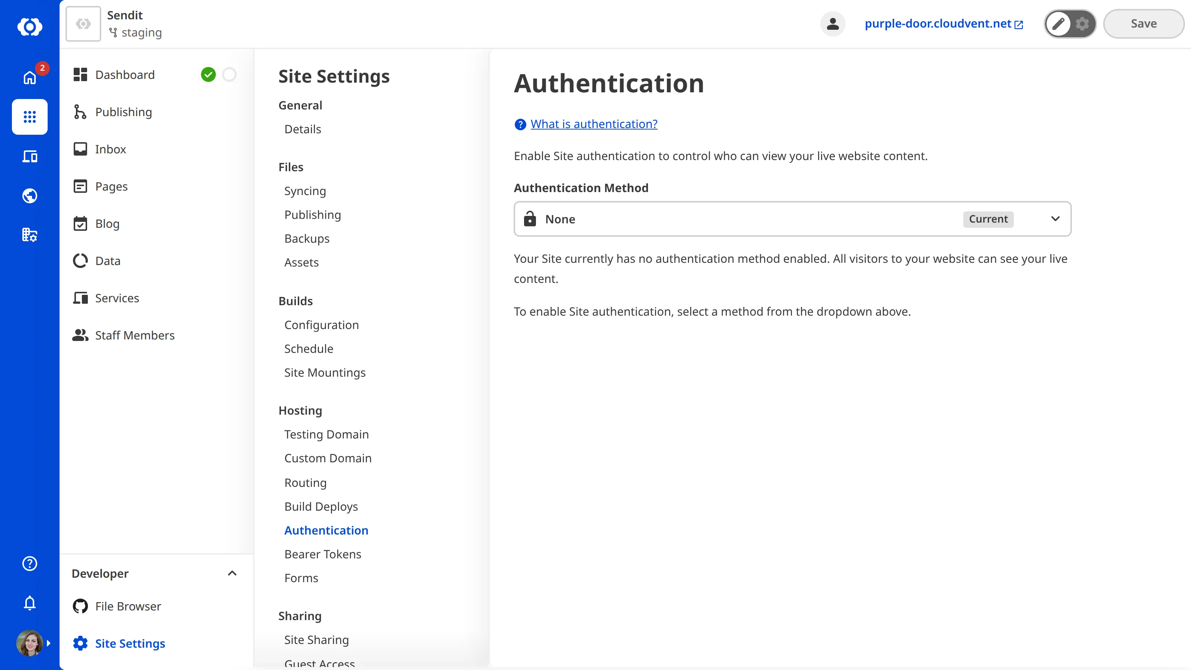Open the Authentication Method dropdown

(x=792, y=219)
